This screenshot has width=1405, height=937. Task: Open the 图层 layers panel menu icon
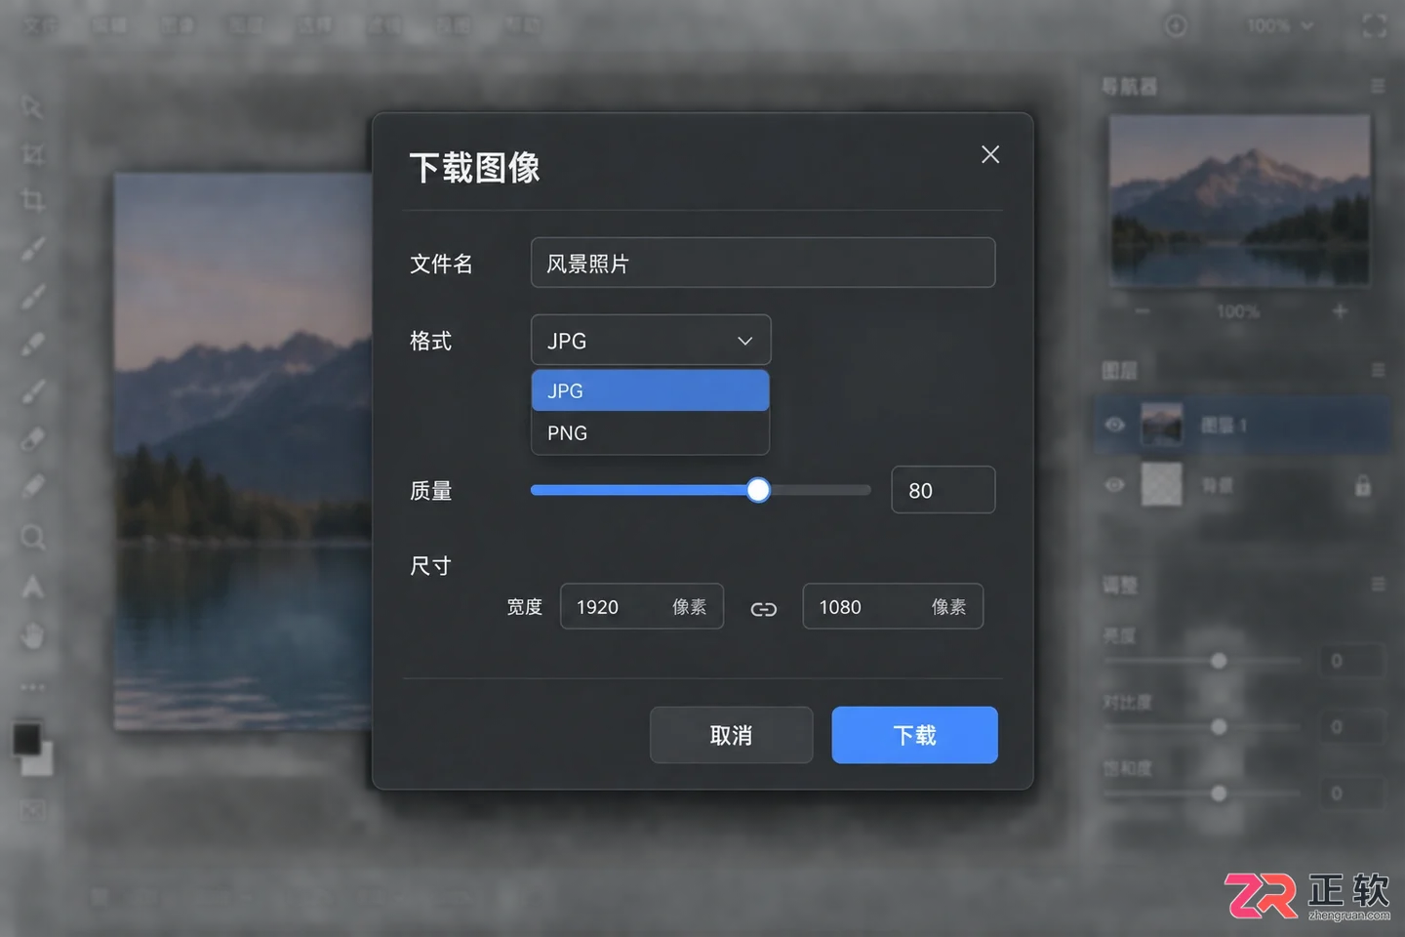1378,371
